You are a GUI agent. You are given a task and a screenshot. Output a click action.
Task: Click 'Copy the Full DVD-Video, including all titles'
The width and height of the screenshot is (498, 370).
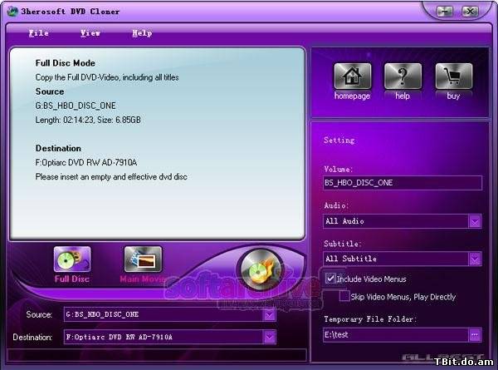tap(107, 77)
